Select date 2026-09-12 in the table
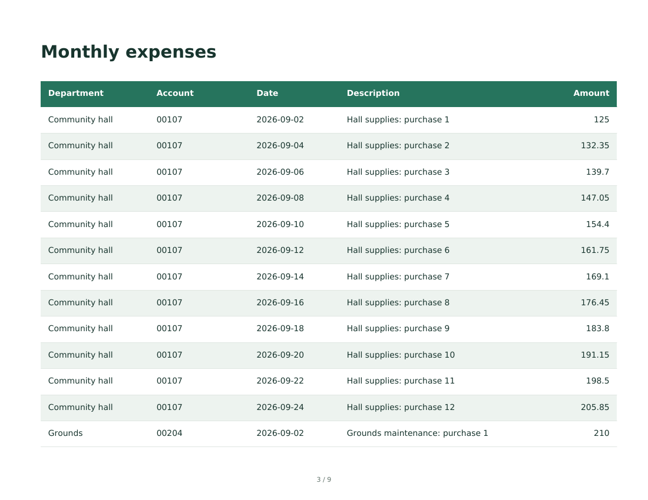648x500 pixels. pyautogui.click(x=280, y=251)
